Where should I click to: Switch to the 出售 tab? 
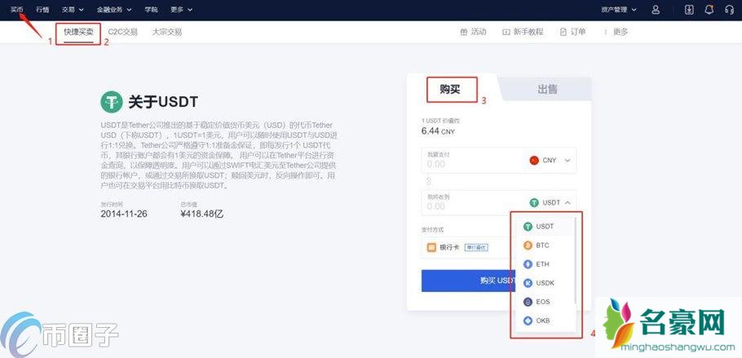[547, 90]
